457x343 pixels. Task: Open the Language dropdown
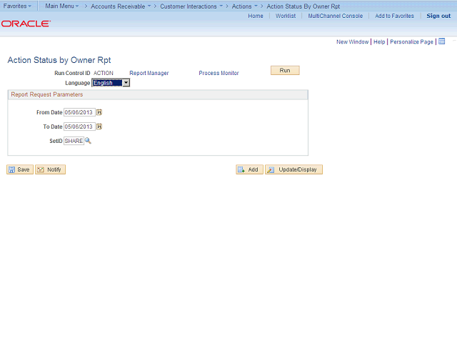pyautogui.click(x=111, y=83)
